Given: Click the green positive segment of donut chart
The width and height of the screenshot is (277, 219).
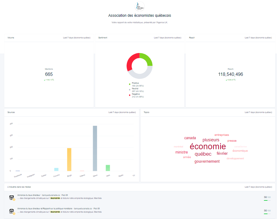Looking at the screenshot, I should pos(147,59).
